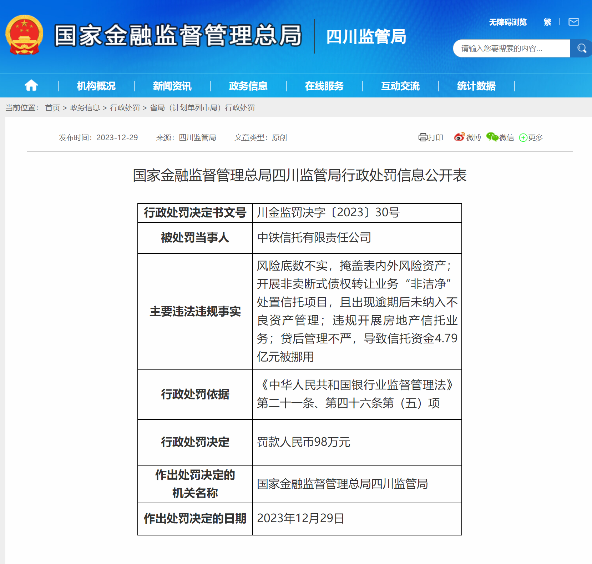Click the violation facts description cell
The image size is (592, 564).
pos(357,311)
